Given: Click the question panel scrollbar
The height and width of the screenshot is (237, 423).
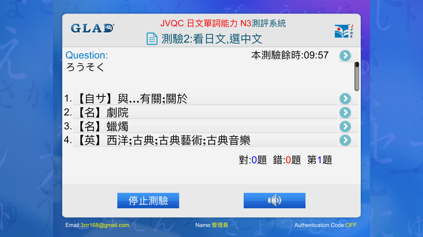Looking at the screenshot, I should click(357, 76).
